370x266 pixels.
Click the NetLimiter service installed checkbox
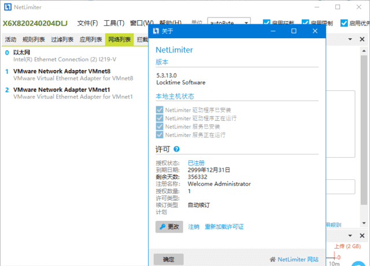[x=160, y=127]
